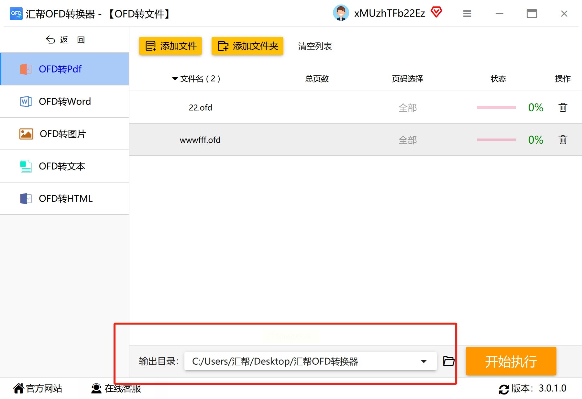The width and height of the screenshot is (582, 399).
Task: Click the OFD转Pdf file icon
Action: point(26,69)
